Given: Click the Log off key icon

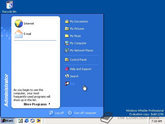Looking at the screenshot, I should 51,113.
